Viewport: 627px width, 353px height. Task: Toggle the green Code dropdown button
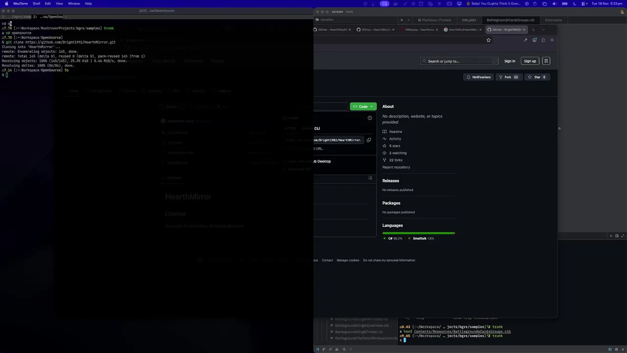(363, 106)
